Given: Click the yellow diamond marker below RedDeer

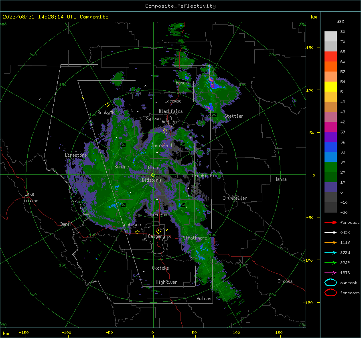Looking at the screenshot, I should point(165,131).
